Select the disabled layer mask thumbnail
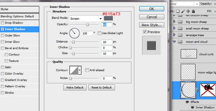The height and width of the screenshot is (111, 216). 208,90
